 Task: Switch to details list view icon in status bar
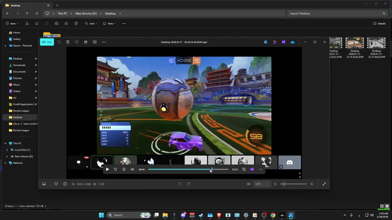pyautogui.click(x=382, y=206)
